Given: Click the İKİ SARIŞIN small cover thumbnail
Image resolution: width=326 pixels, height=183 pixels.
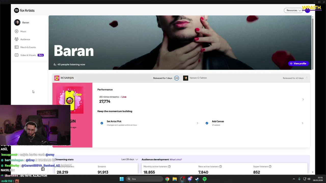Looking at the screenshot, I should (57, 78).
